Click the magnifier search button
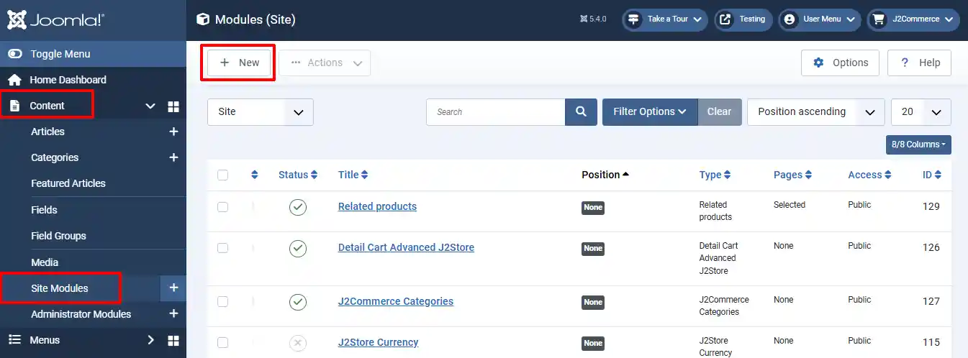Image resolution: width=968 pixels, height=358 pixels. [x=581, y=111]
